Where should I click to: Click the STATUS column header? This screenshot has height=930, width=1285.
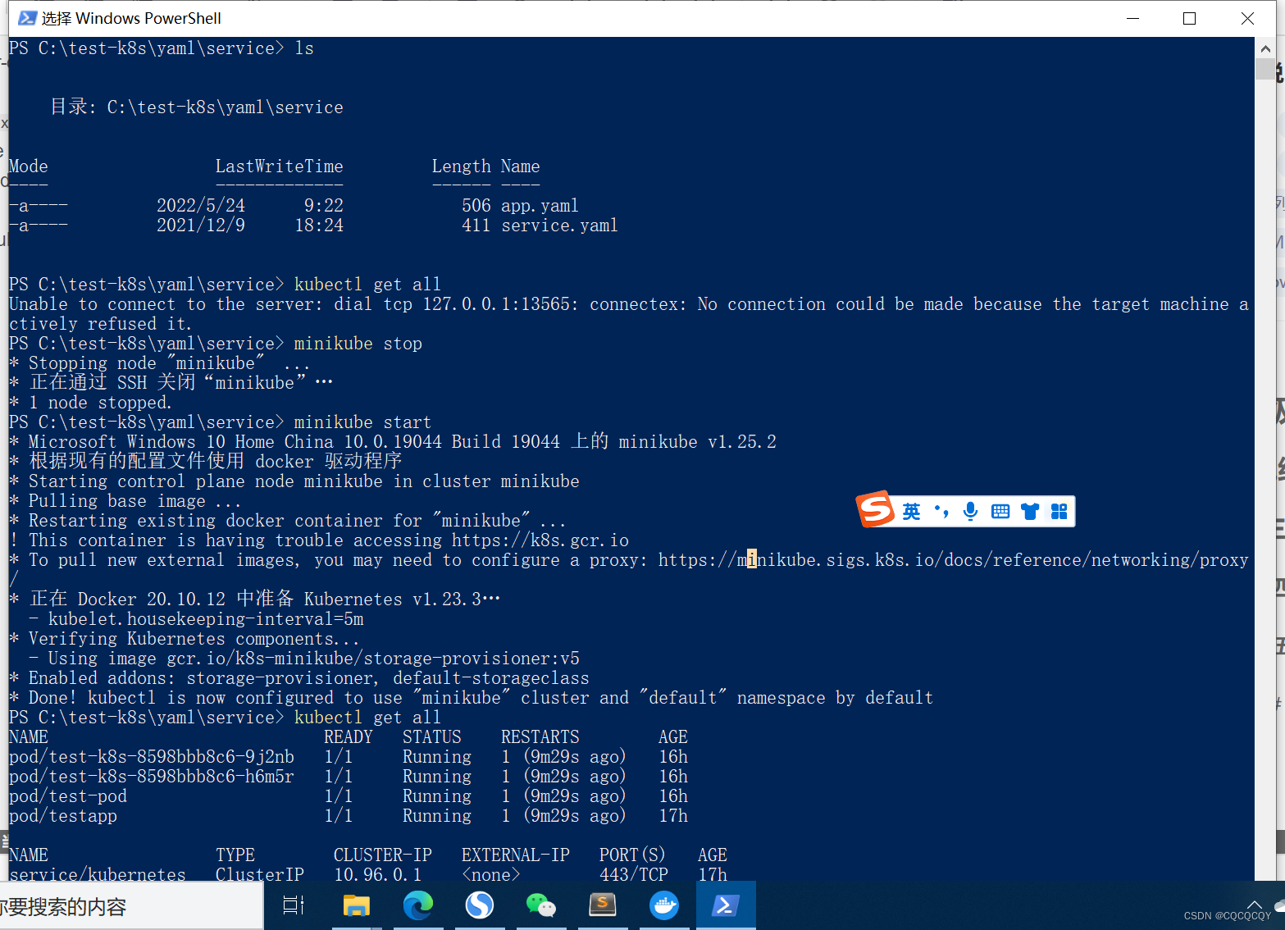point(432,737)
